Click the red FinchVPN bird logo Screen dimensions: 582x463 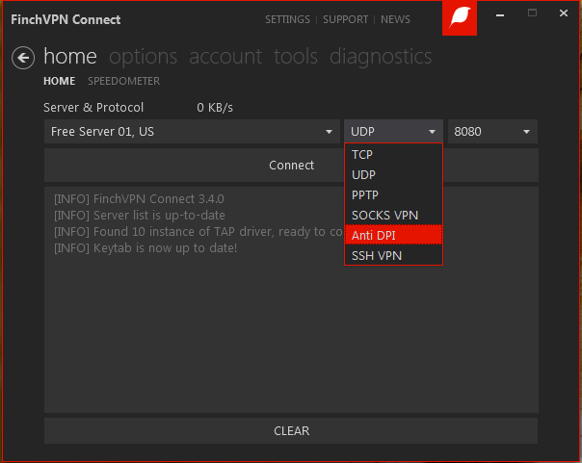[459, 17]
